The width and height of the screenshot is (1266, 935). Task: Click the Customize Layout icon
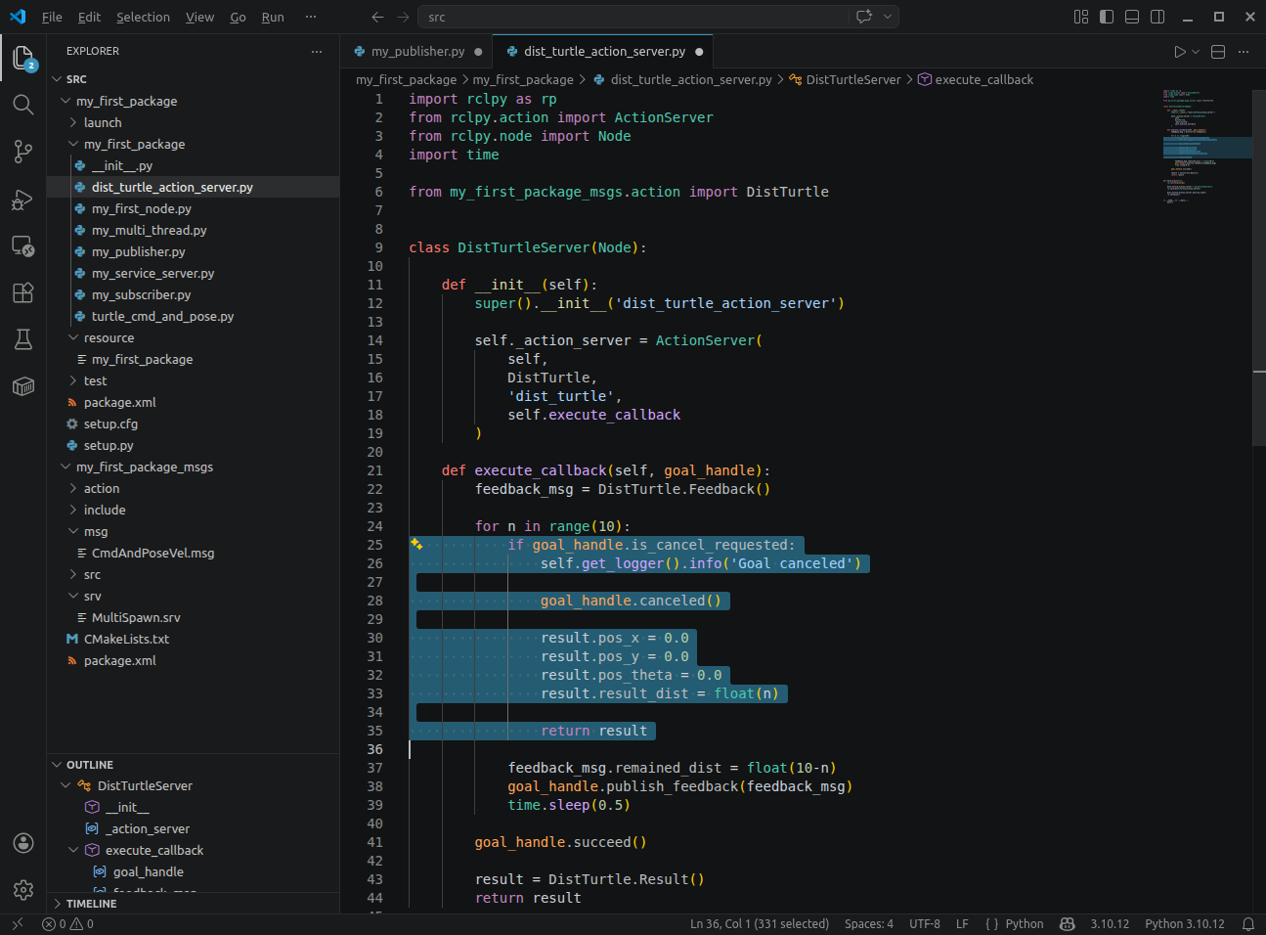point(1081,17)
